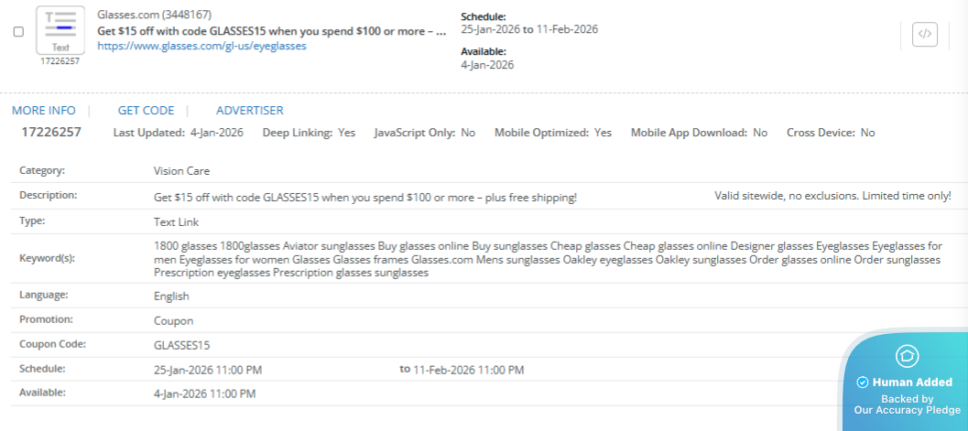Switch to the MORE INFO tab

(x=44, y=110)
